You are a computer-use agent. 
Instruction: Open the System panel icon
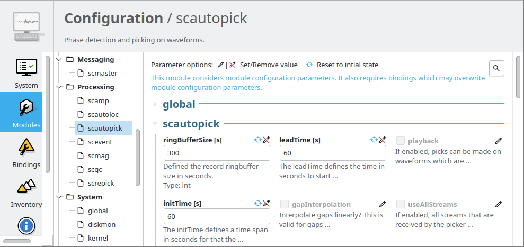click(x=26, y=68)
